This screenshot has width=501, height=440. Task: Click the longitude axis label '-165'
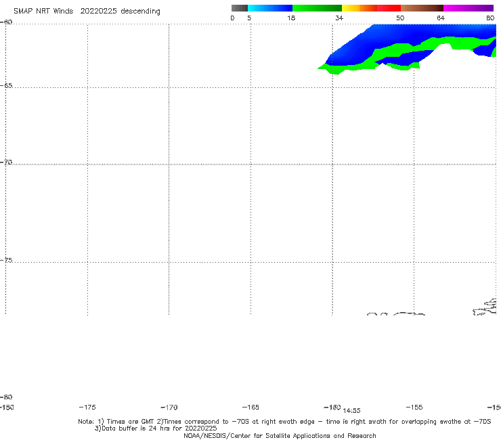[250, 407]
